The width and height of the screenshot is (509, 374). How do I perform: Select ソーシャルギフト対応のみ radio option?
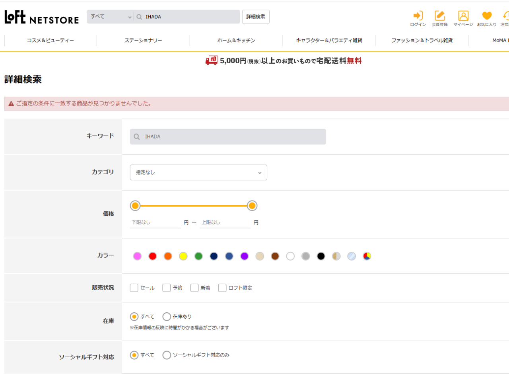click(167, 355)
